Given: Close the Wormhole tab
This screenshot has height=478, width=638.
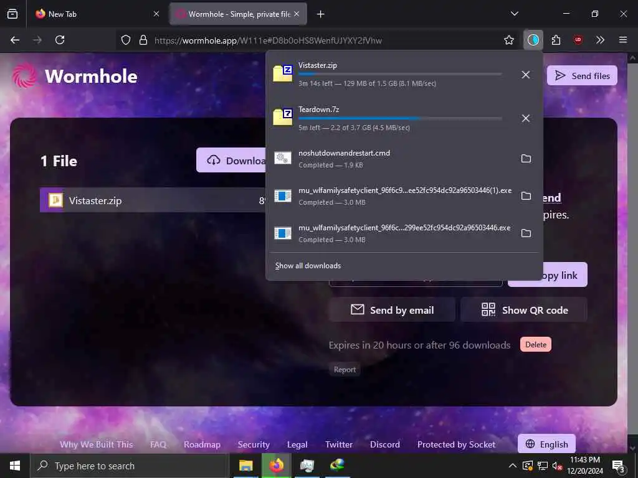Looking at the screenshot, I should (x=297, y=14).
